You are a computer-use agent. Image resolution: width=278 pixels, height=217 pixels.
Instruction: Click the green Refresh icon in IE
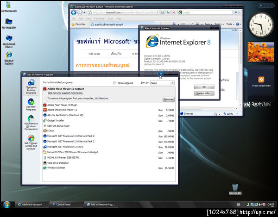tap(168, 12)
